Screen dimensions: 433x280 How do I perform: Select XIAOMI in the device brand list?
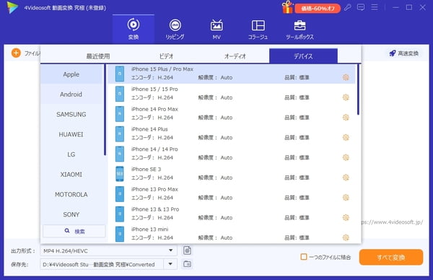(71, 174)
